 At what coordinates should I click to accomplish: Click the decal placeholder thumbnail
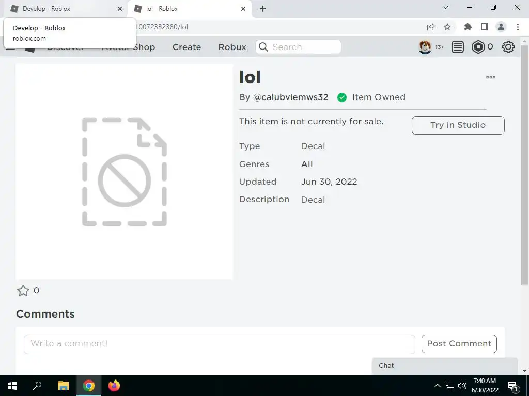click(x=124, y=172)
